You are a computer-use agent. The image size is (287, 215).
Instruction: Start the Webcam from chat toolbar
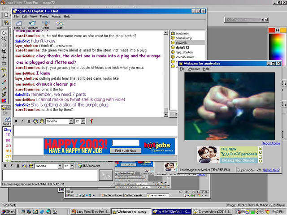(33, 25)
